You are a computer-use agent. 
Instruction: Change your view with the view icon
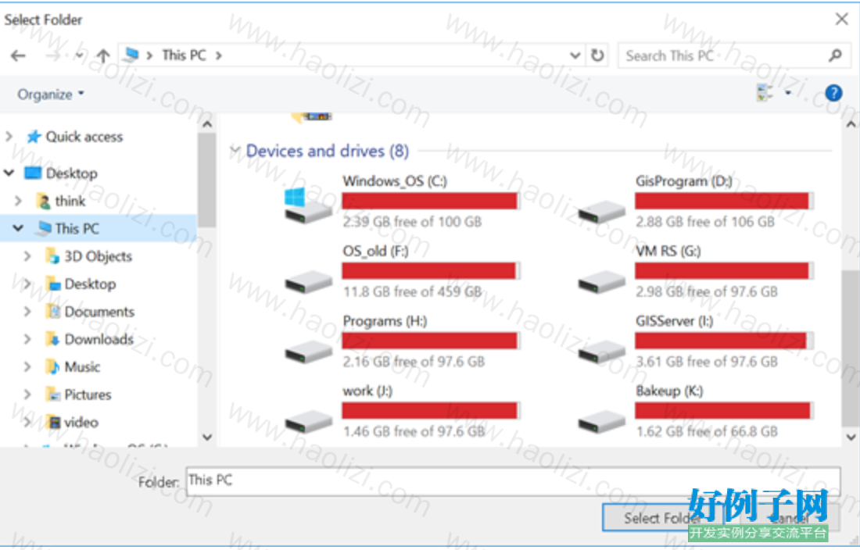765,93
